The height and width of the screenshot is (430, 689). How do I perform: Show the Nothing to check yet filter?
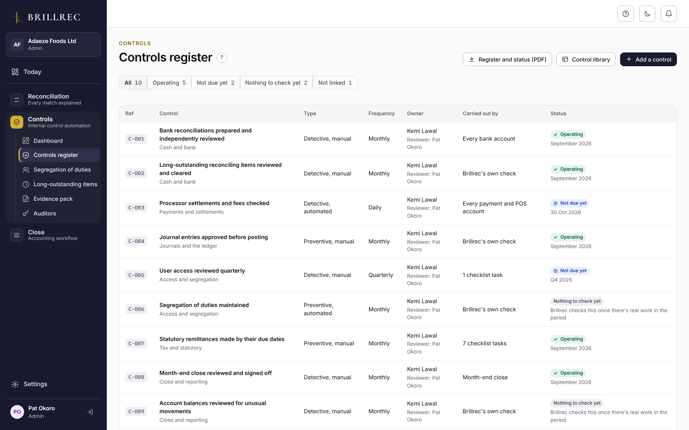point(276,83)
